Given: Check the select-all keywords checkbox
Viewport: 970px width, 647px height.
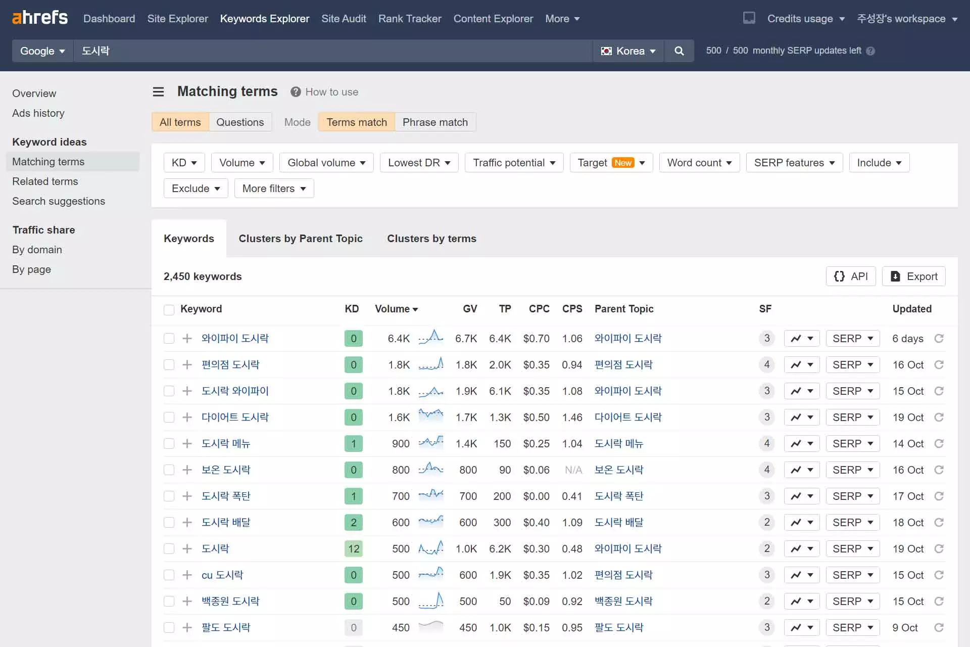Looking at the screenshot, I should [x=169, y=309].
